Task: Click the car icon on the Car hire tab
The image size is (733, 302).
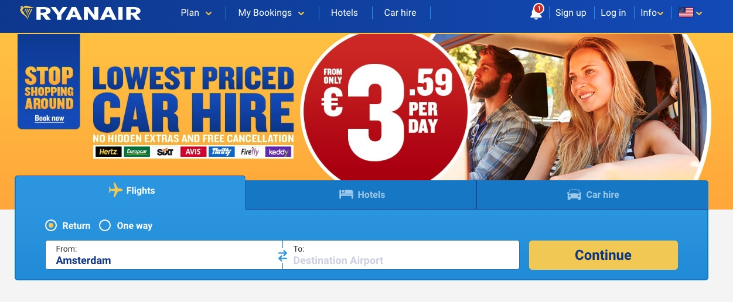Action: point(574,194)
